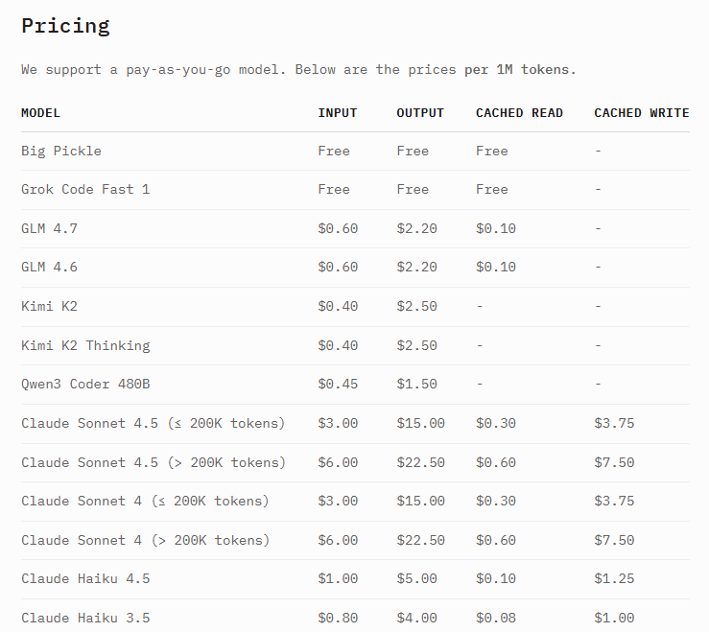Click the Kimi K2 Thinking model name

point(85,345)
